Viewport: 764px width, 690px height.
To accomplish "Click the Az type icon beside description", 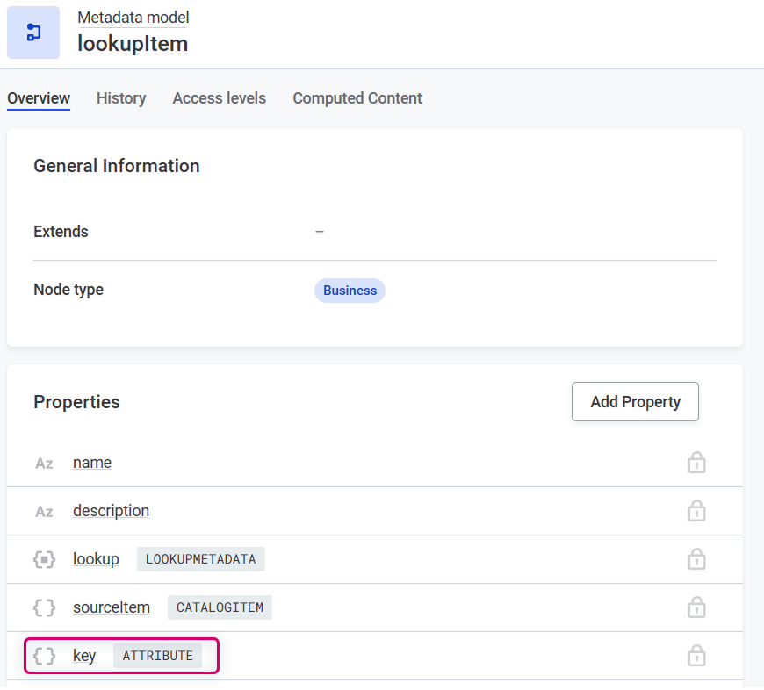I will [44, 511].
